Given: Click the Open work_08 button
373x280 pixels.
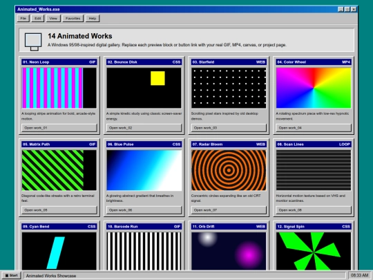Looking at the screenshot, I should [x=314, y=210].
